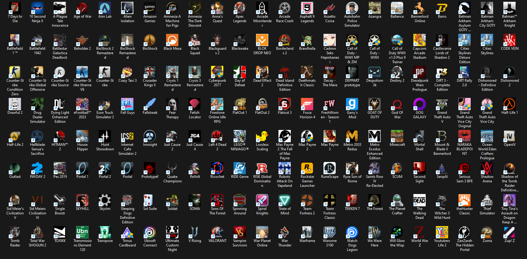Select the TOXIKK shortcut icon
Screen dimensions: 527x259
point(60,232)
